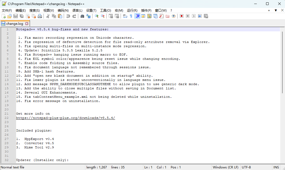285x170 pixels.
Task: Open the 搜索(S) menu
Action: point(35,11)
